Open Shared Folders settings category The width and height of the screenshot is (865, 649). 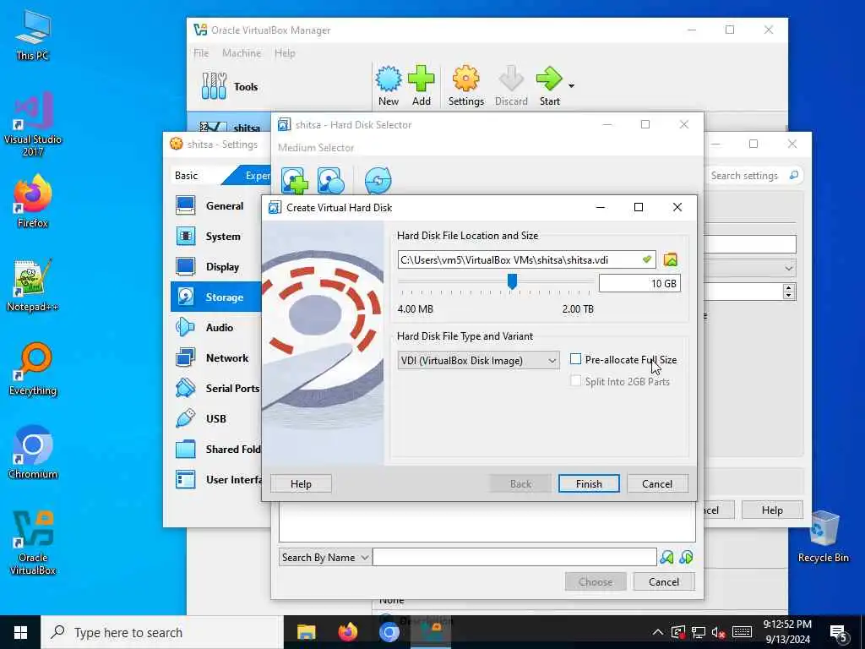(216, 450)
